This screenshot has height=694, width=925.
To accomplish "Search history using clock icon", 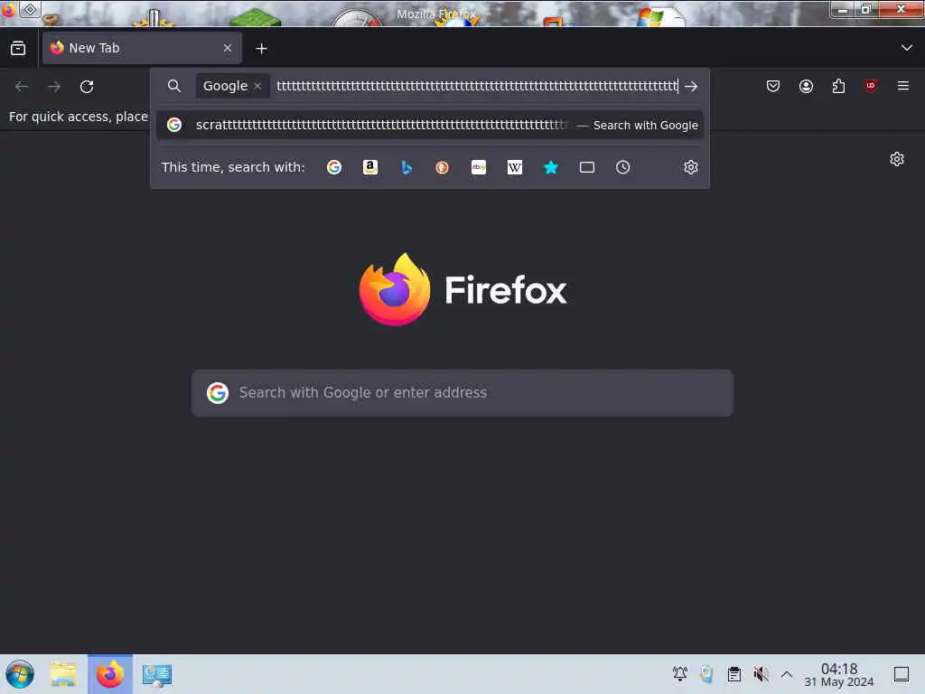I will 623,167.
